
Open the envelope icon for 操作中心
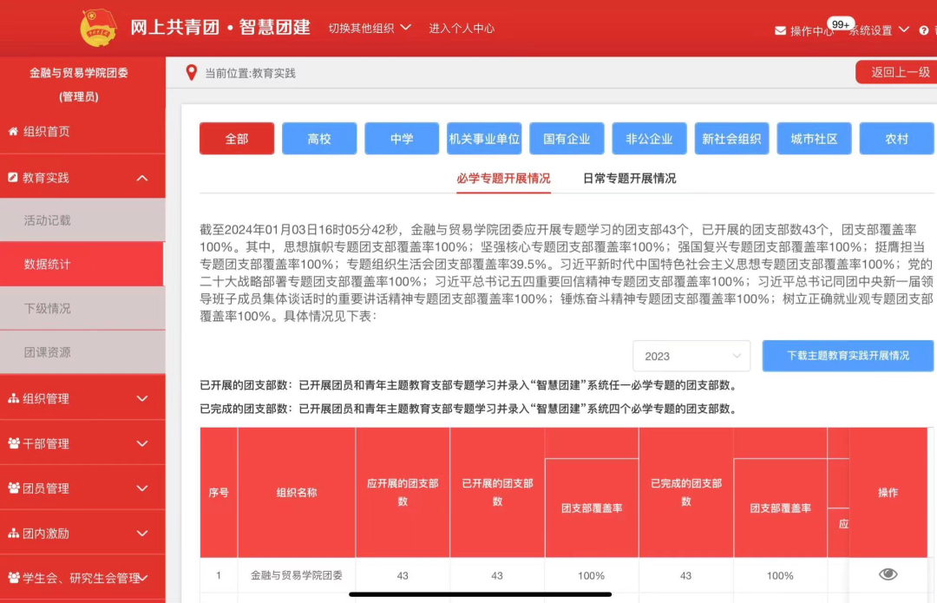(781, 30)
